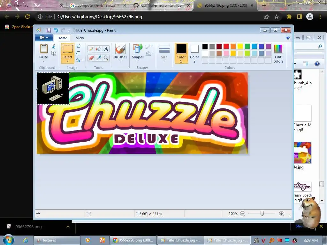Open the Paint file menu button

coord(44,38)
